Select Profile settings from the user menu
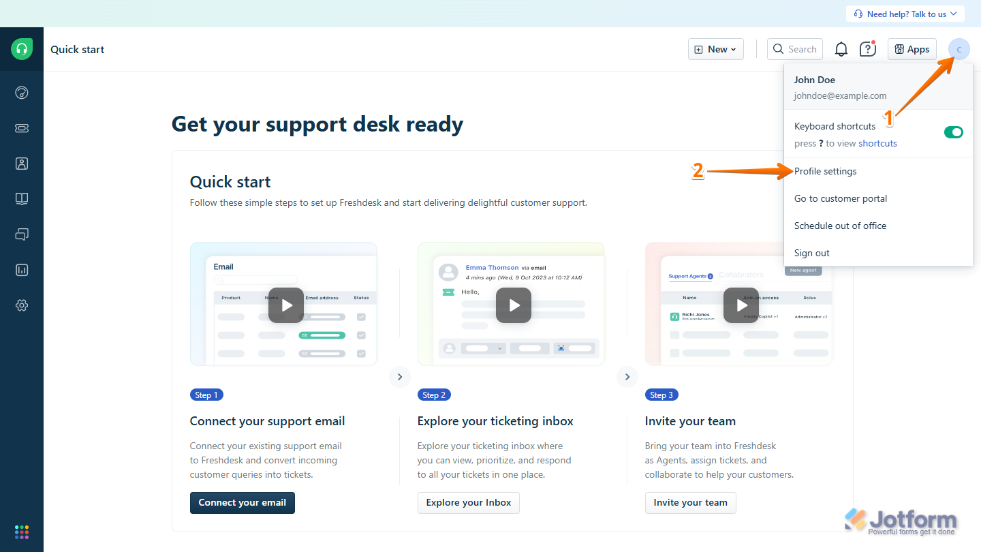Image resolution: width=981 pixels, height=552 pixels. coord(825,171)
